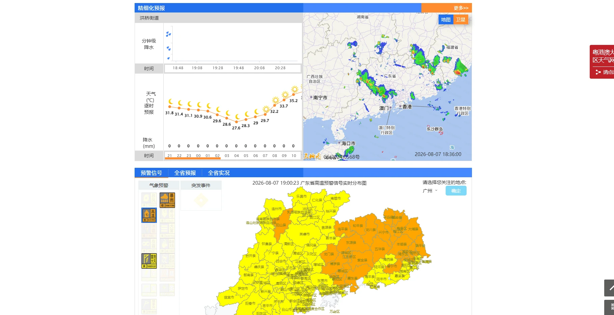Click the share icon in red banner
The height and width of the screenshot is (315, 614).
coord(598,72)
